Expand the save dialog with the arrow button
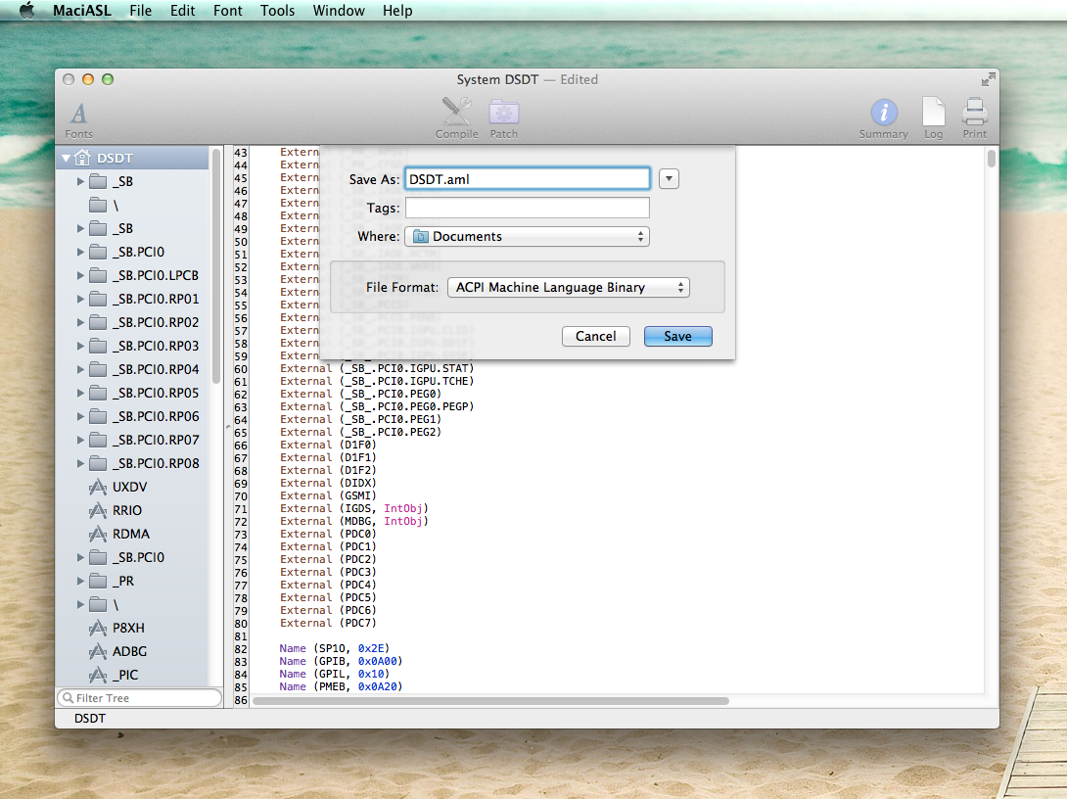 [x=669, y=178]
